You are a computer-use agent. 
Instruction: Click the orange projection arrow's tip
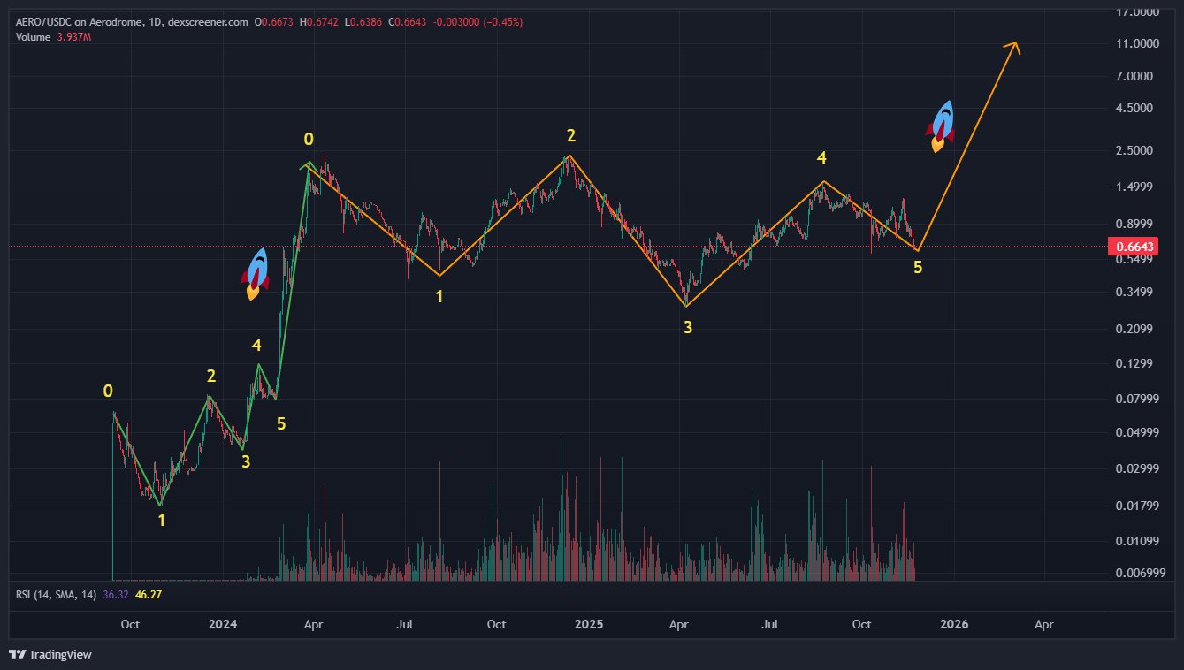click(1016, 44)
